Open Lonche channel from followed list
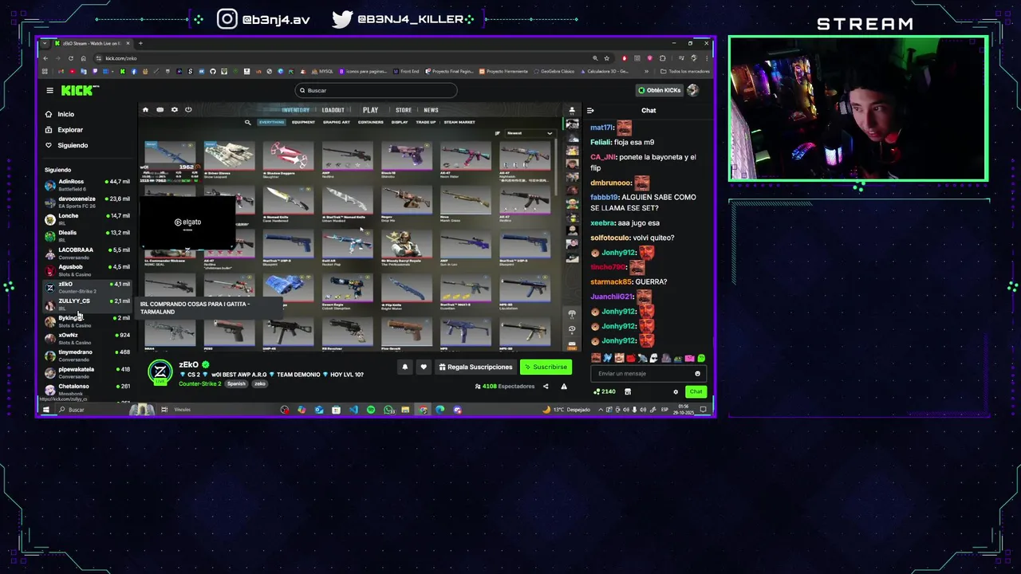Image resolution: width=1021 pixels, height=574 pixels. 87,218
